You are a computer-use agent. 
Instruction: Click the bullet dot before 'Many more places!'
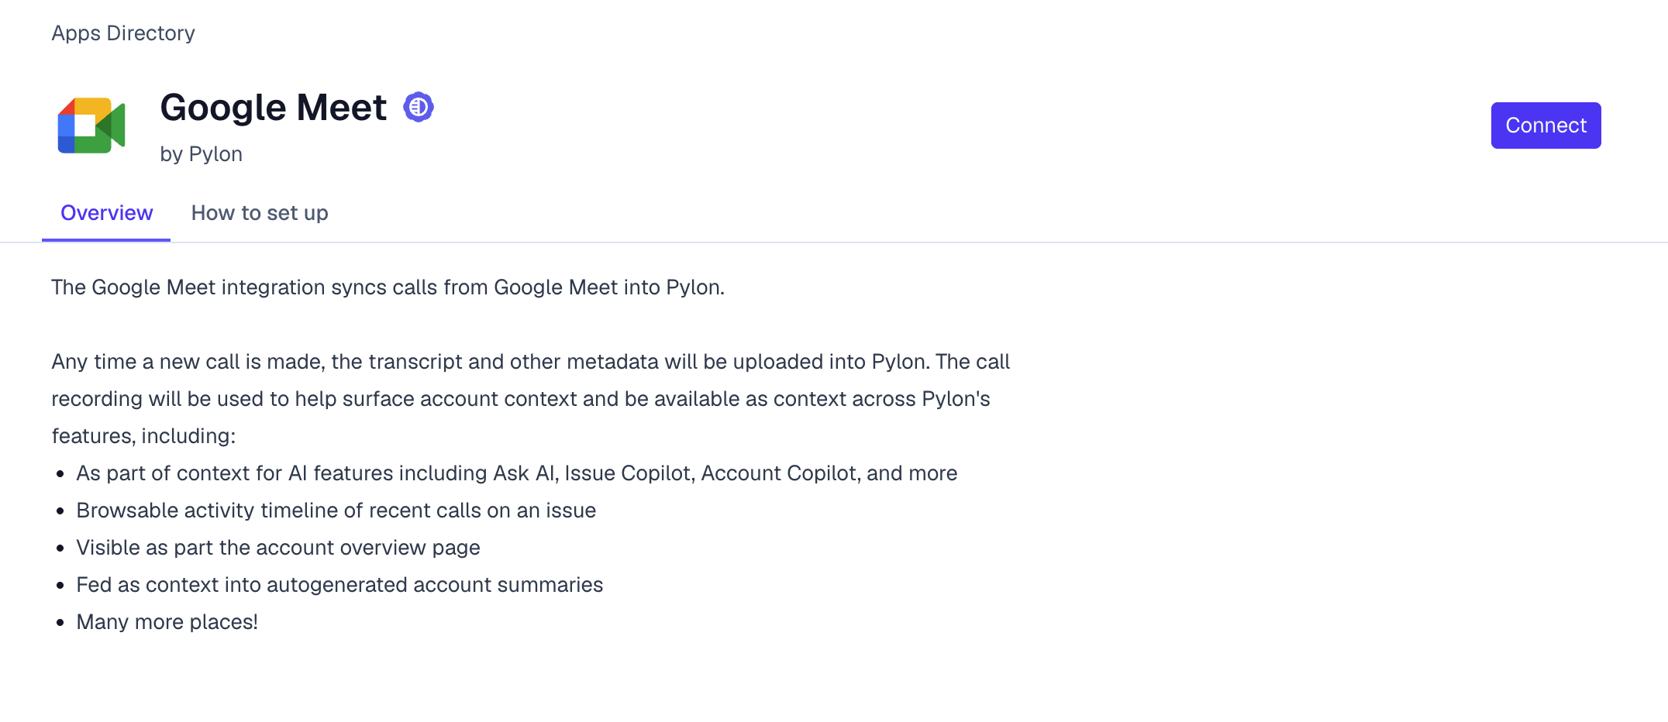(60, 623)
